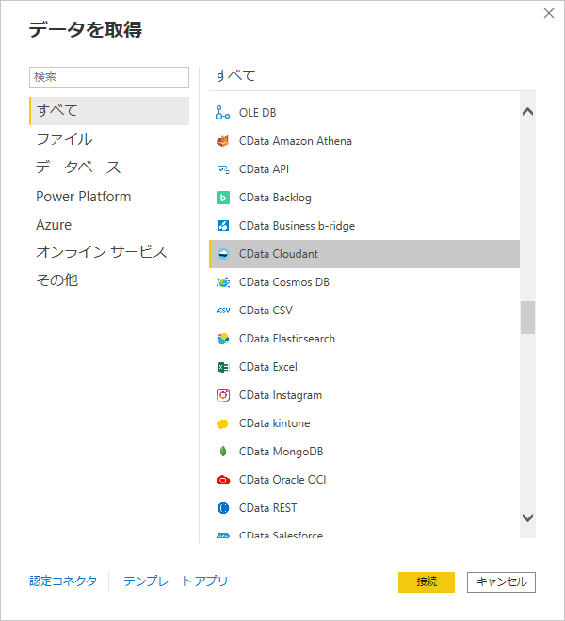Click the CData Elasticsearch icon
565x621 pixels.
[223, 339]
